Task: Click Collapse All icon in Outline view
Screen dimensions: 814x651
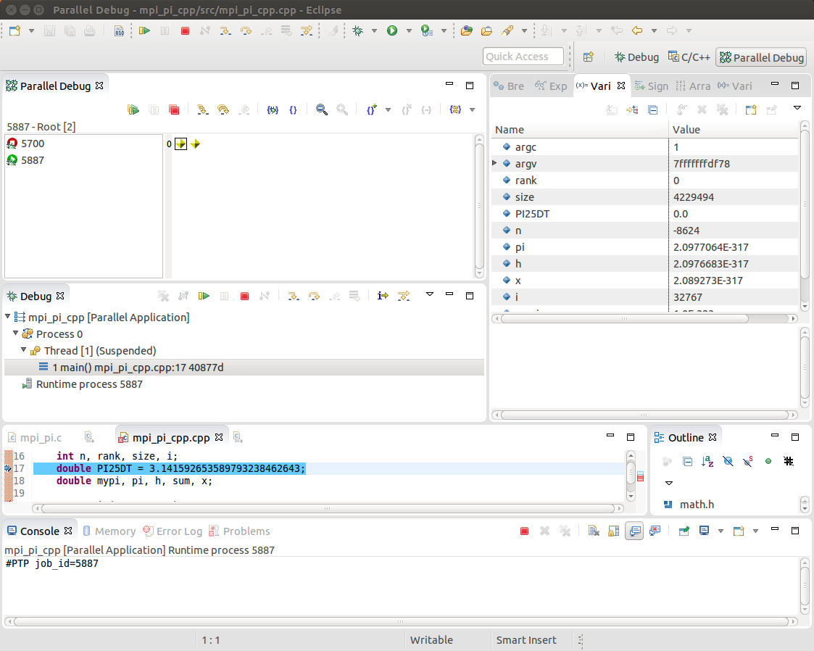Action: [687, 461]
